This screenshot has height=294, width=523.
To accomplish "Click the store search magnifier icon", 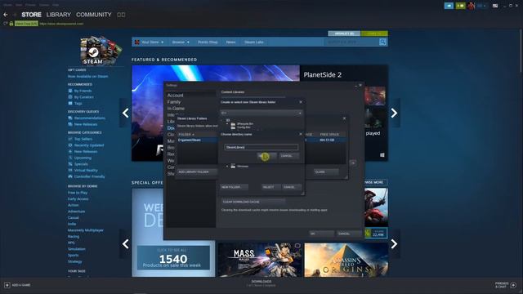I will (382, 42).
